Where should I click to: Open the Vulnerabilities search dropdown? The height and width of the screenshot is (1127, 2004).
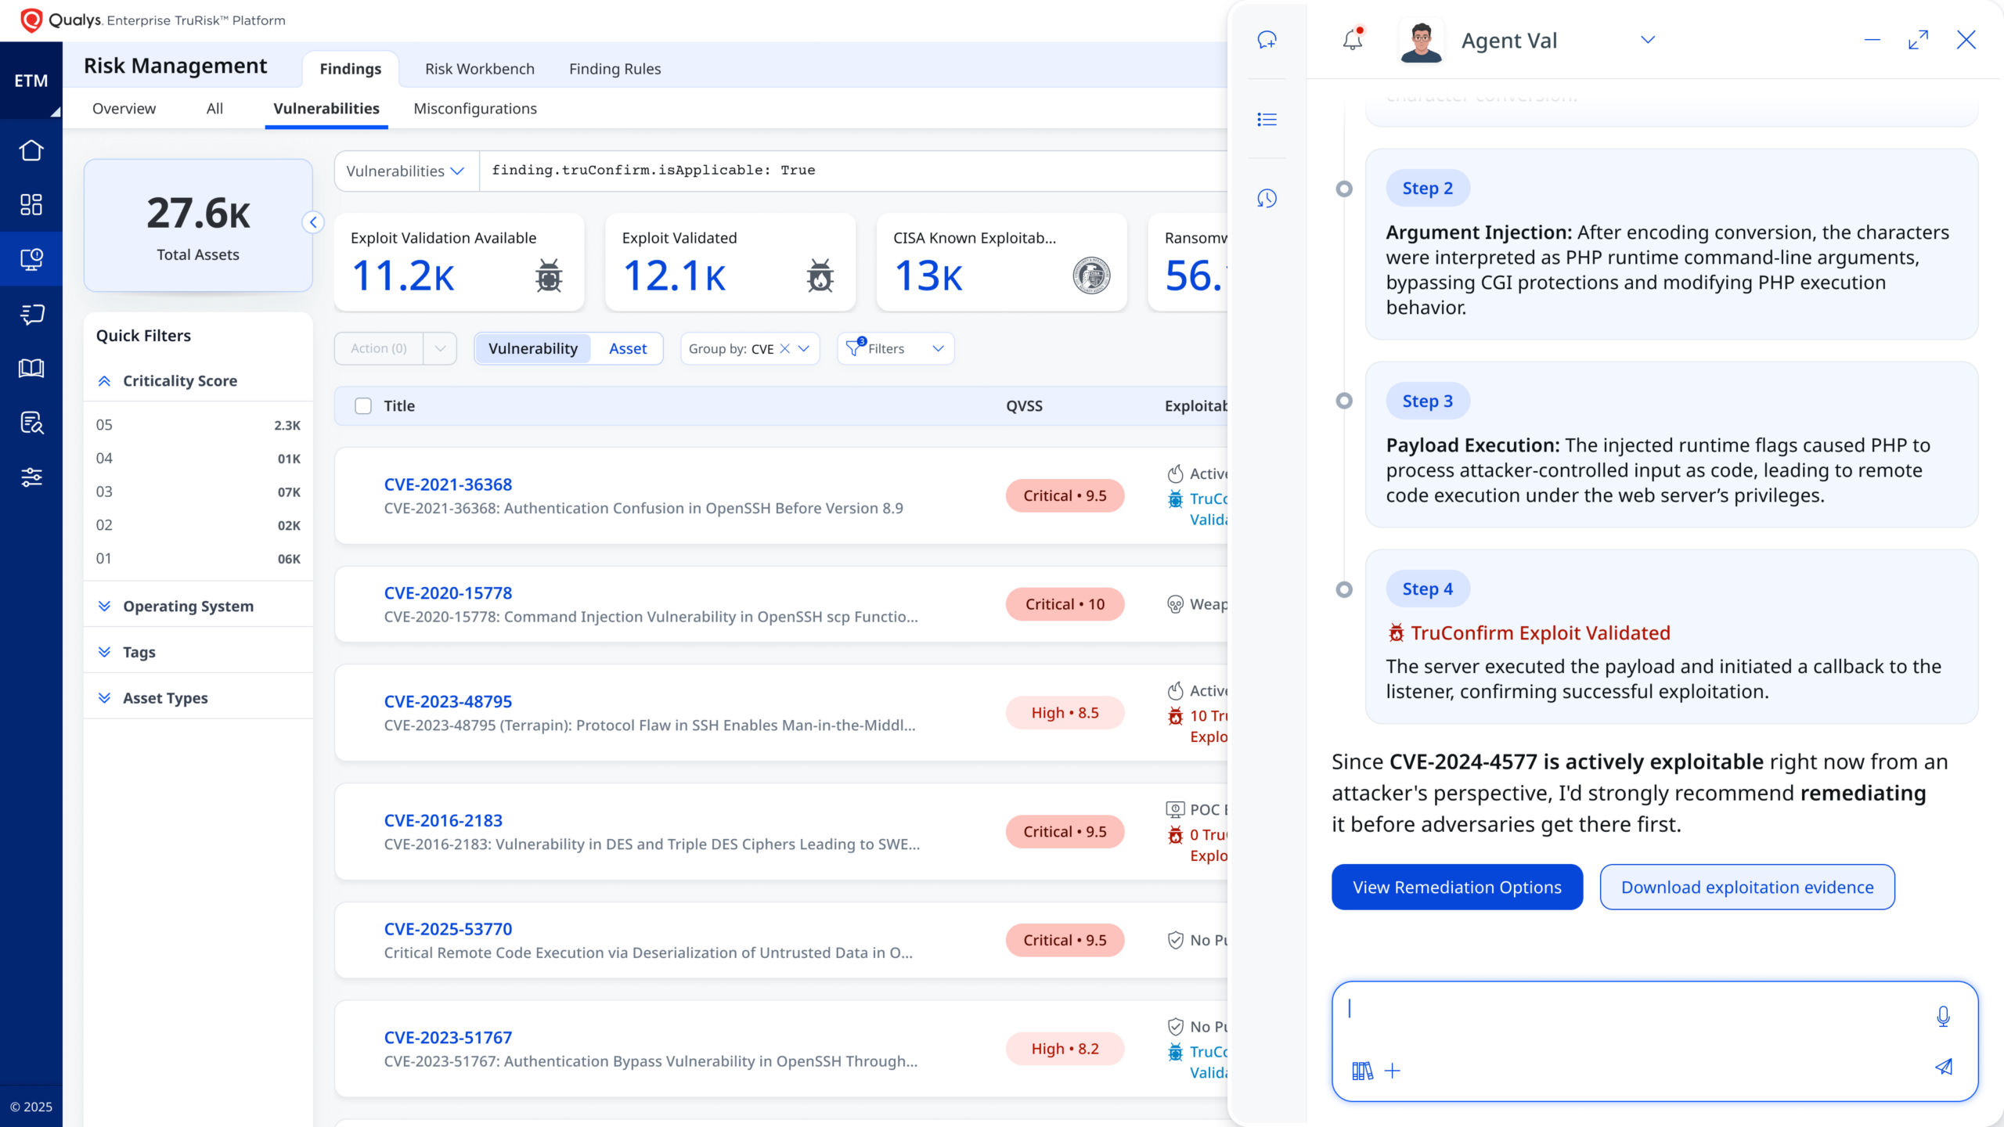tap(405, 171)
